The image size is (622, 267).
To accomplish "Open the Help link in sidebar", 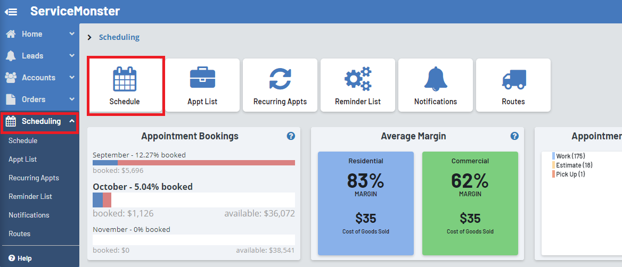I will [x=20, y=258].
